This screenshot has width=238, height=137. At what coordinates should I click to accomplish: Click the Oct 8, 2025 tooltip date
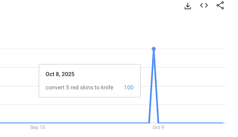[60, 74]
